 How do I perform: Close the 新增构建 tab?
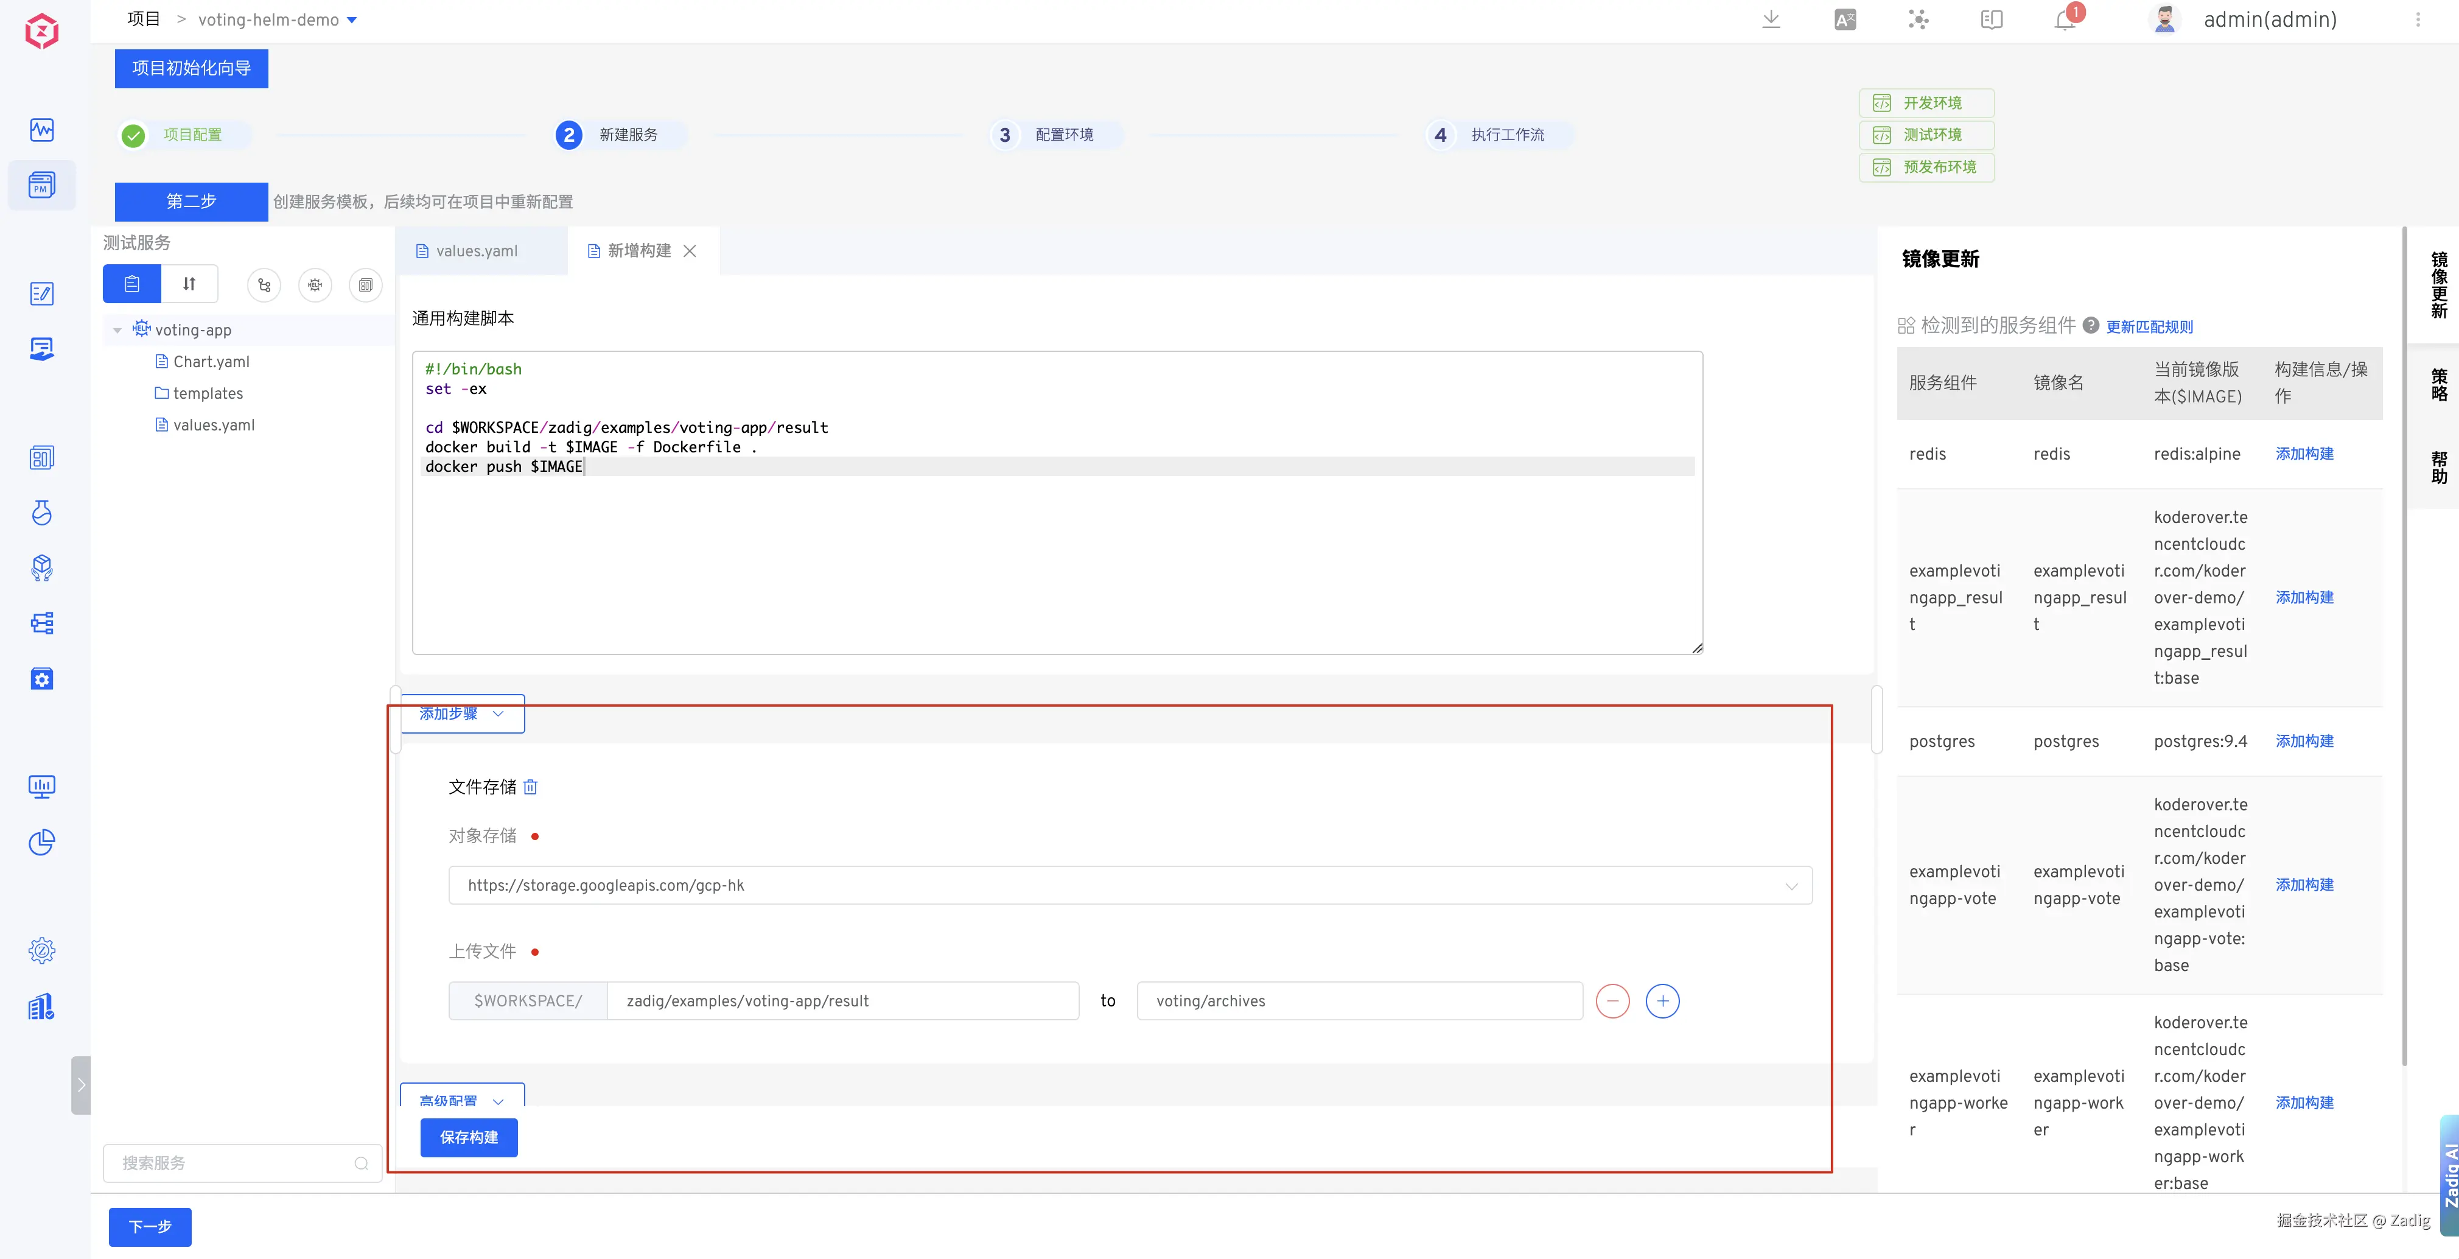[x=690, y=251]
